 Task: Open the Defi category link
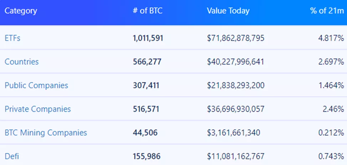click(x=12, y=156)
